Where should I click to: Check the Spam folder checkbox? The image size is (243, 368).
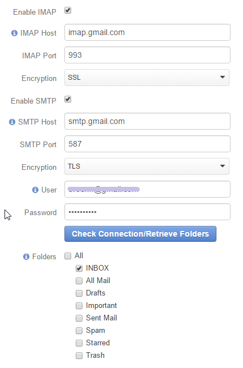(79, 331)
